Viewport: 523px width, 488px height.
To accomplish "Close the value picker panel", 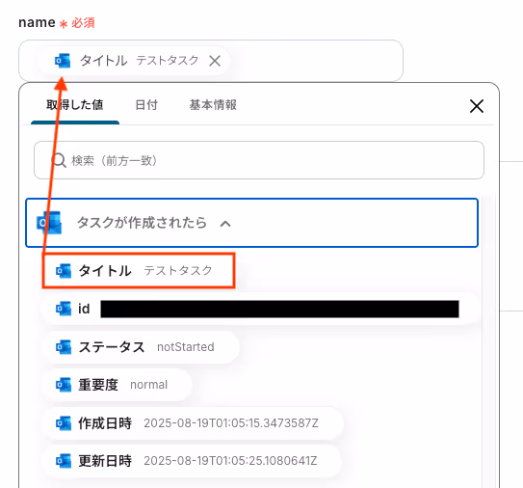I will (477, 106).
